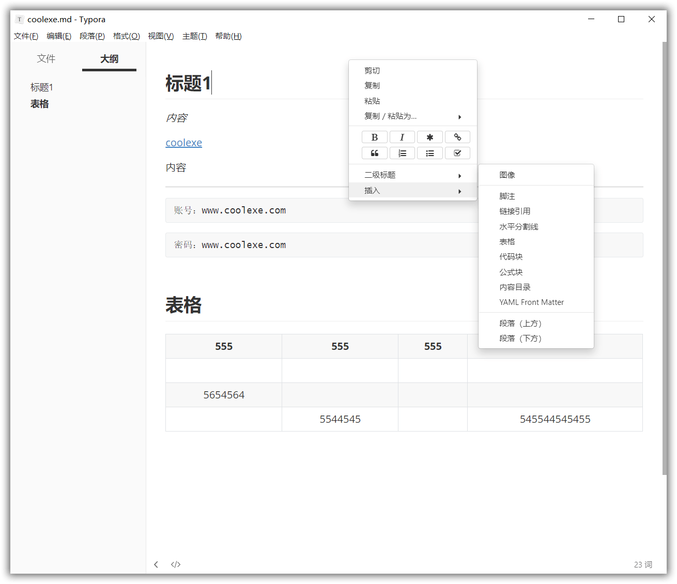Image resolution: width=677 pixels, height=584 pixels.
Task: Apply bold formatting from the context menu
Action: pos(374,136)
